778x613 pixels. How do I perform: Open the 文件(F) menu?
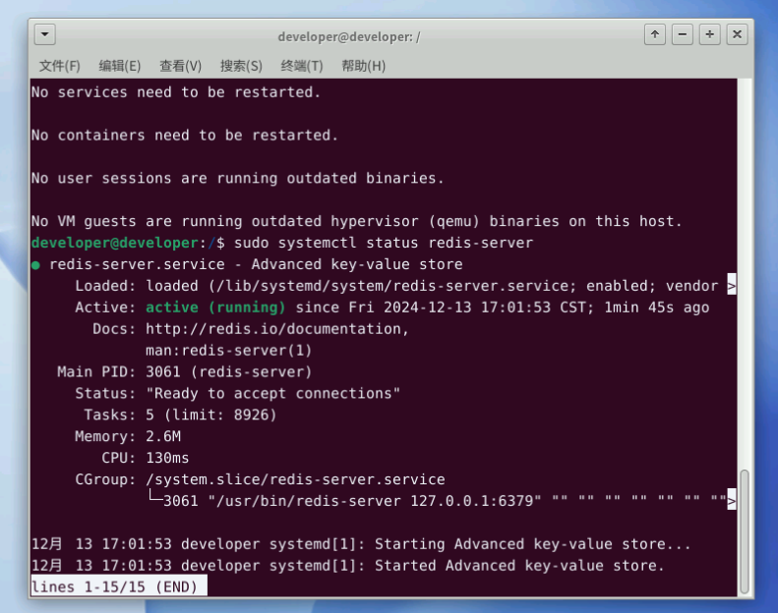point(60,66)
